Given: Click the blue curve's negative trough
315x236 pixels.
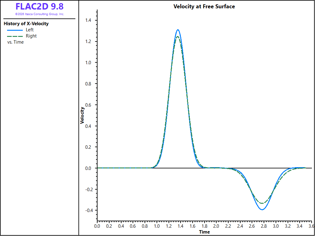Looking at the screenshot, I should (262, 210).
